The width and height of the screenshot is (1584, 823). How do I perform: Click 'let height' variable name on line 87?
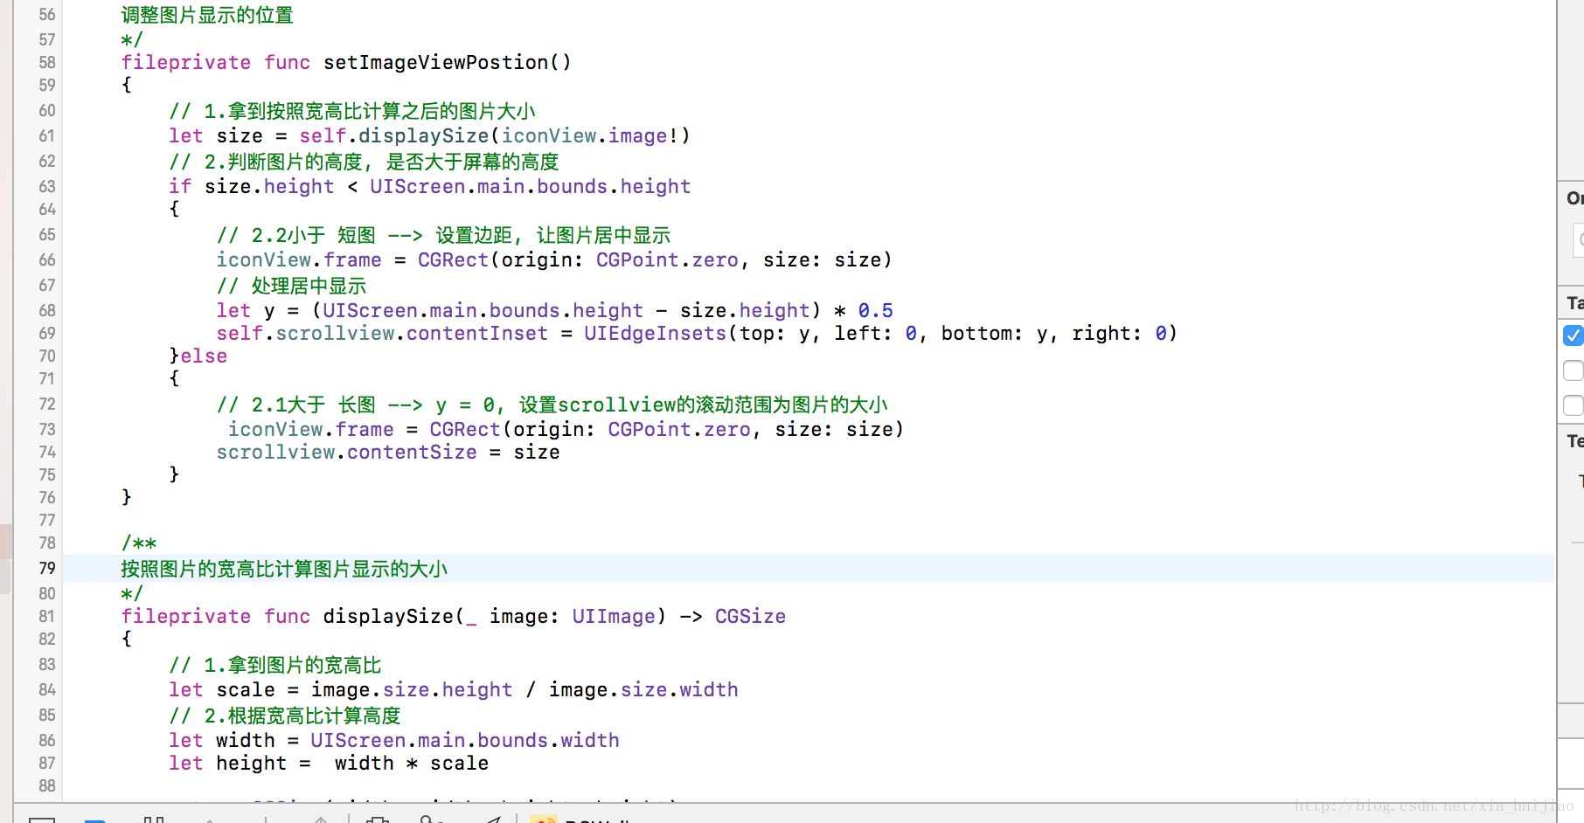point(252,763)
